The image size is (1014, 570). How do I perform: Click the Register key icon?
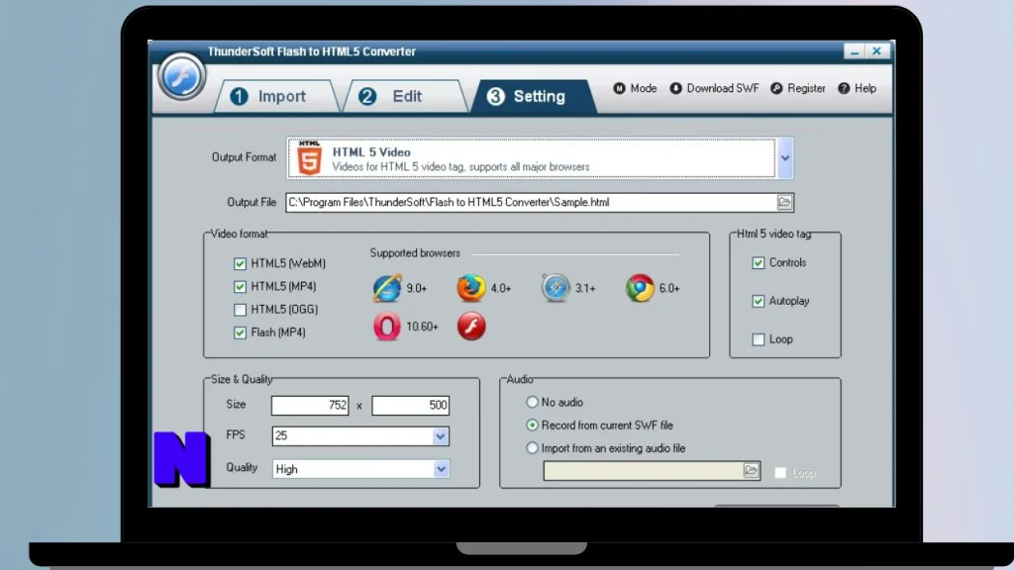pos(776,88)
